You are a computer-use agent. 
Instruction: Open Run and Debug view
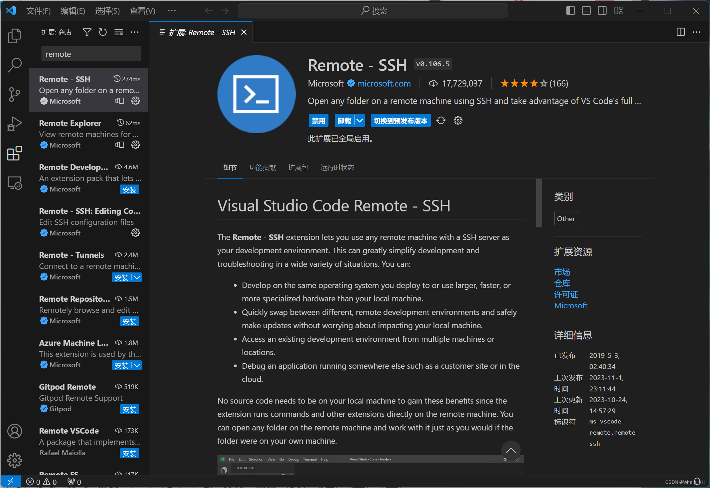pyautogui.click(x=14, y=123)
